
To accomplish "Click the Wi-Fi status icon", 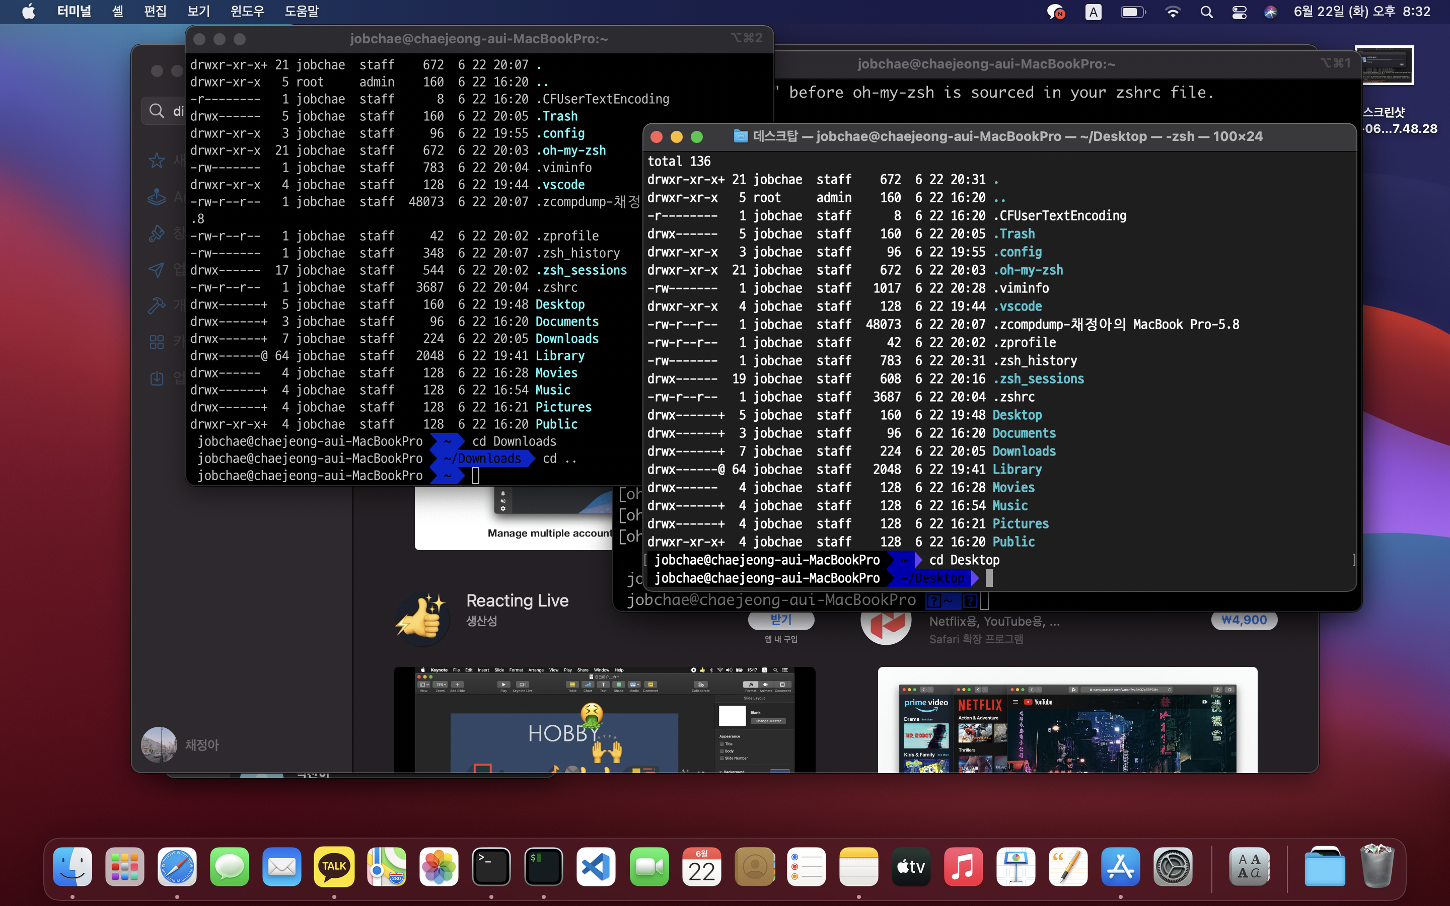I will point(1173,12).
